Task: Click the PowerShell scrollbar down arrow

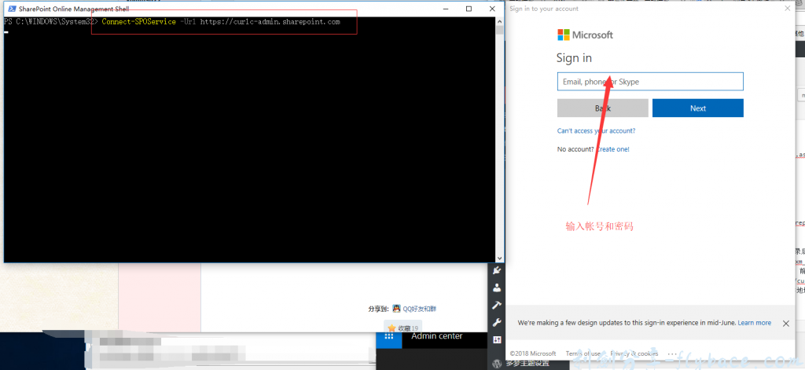Action: point(499,256)
